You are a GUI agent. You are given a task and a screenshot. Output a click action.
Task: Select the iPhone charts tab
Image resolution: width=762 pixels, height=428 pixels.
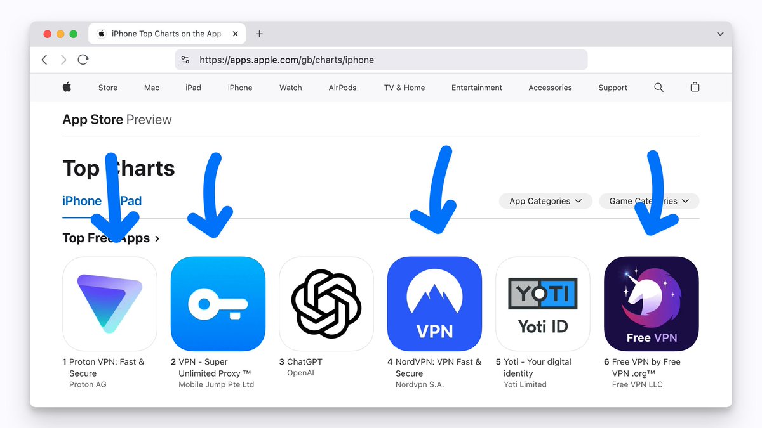(82, 201)
